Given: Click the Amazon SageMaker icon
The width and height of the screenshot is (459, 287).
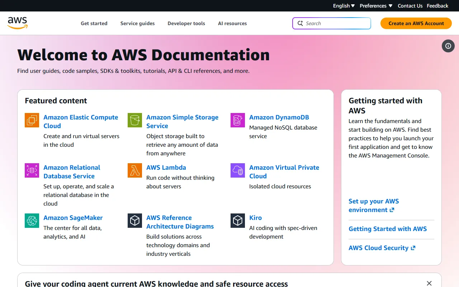Looking at the screenshot, I should 32,221.
